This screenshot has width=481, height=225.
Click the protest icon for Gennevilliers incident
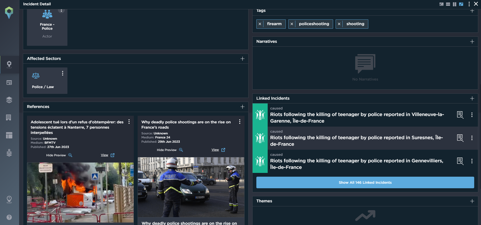[x=260, y=161]
